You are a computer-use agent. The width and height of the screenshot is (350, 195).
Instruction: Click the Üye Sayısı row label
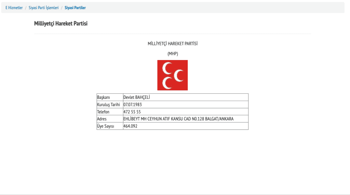coord(105,126)
